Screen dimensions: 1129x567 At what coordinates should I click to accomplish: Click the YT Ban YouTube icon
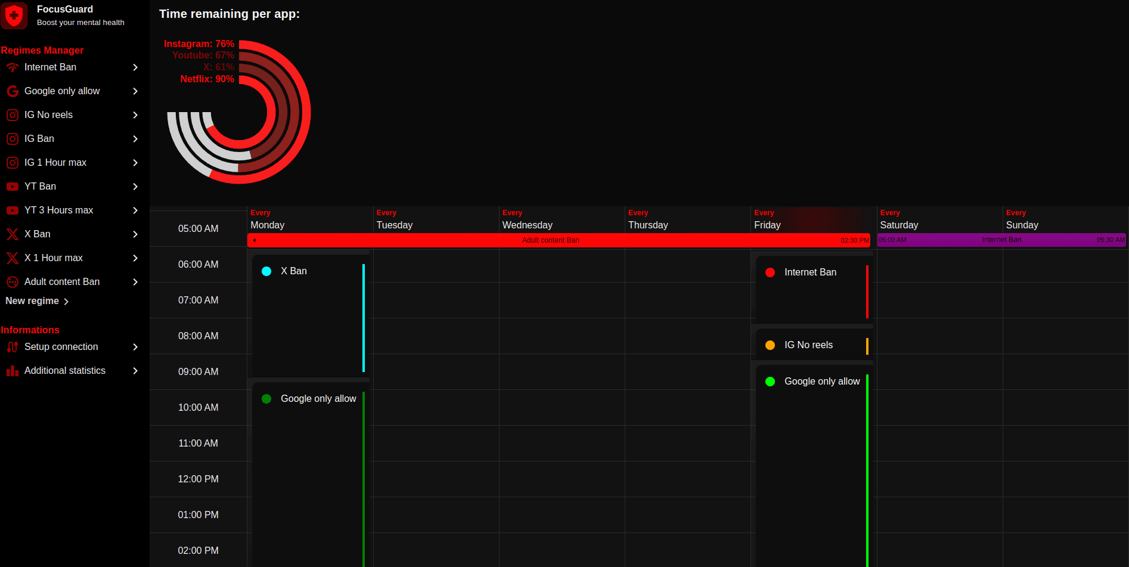tap(13, 187)
